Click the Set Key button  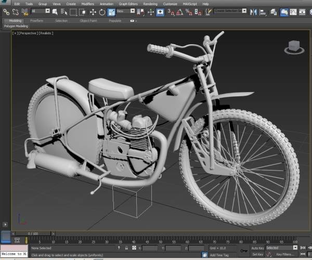tap(257, 254)
